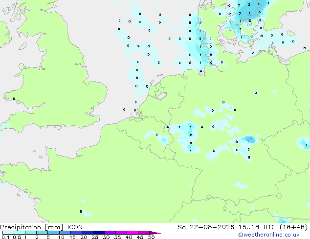Click the '15' legend scale label
Image resolution: width=310 pixels, height=239 pixels.
(72, 237)
